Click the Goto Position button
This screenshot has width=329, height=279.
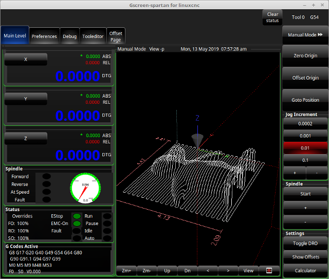click(305, 100)
